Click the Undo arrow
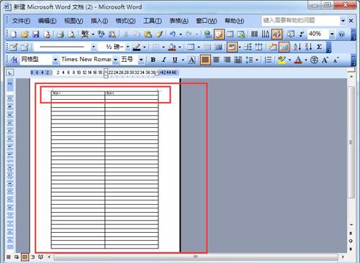360x263 pixels. [x=173, y=34]
